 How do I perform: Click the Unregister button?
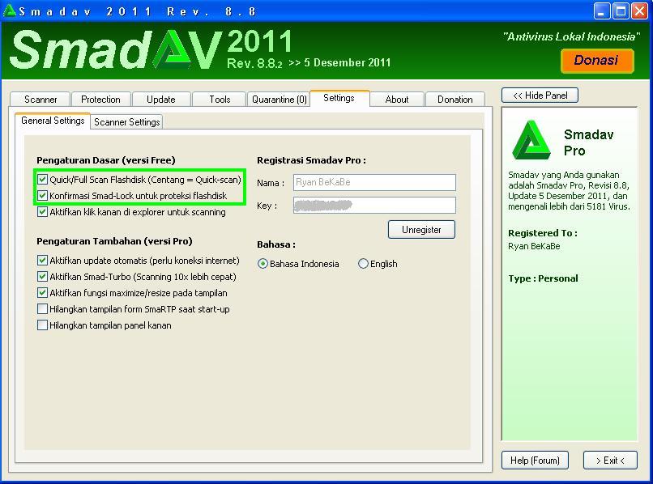421,230
